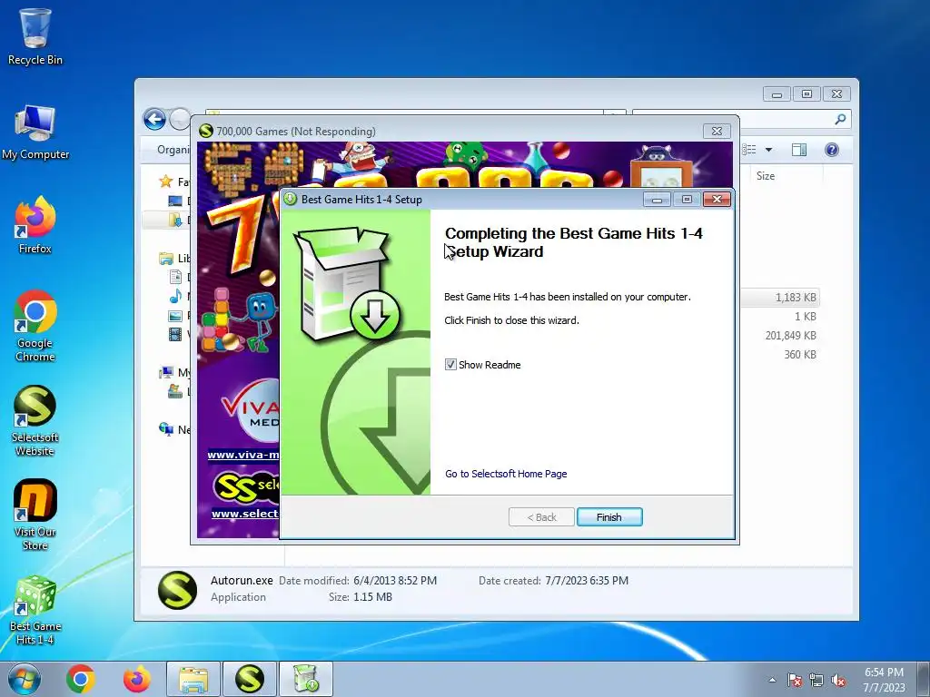Close the 700,000 Games window

(x=717, y=131)
